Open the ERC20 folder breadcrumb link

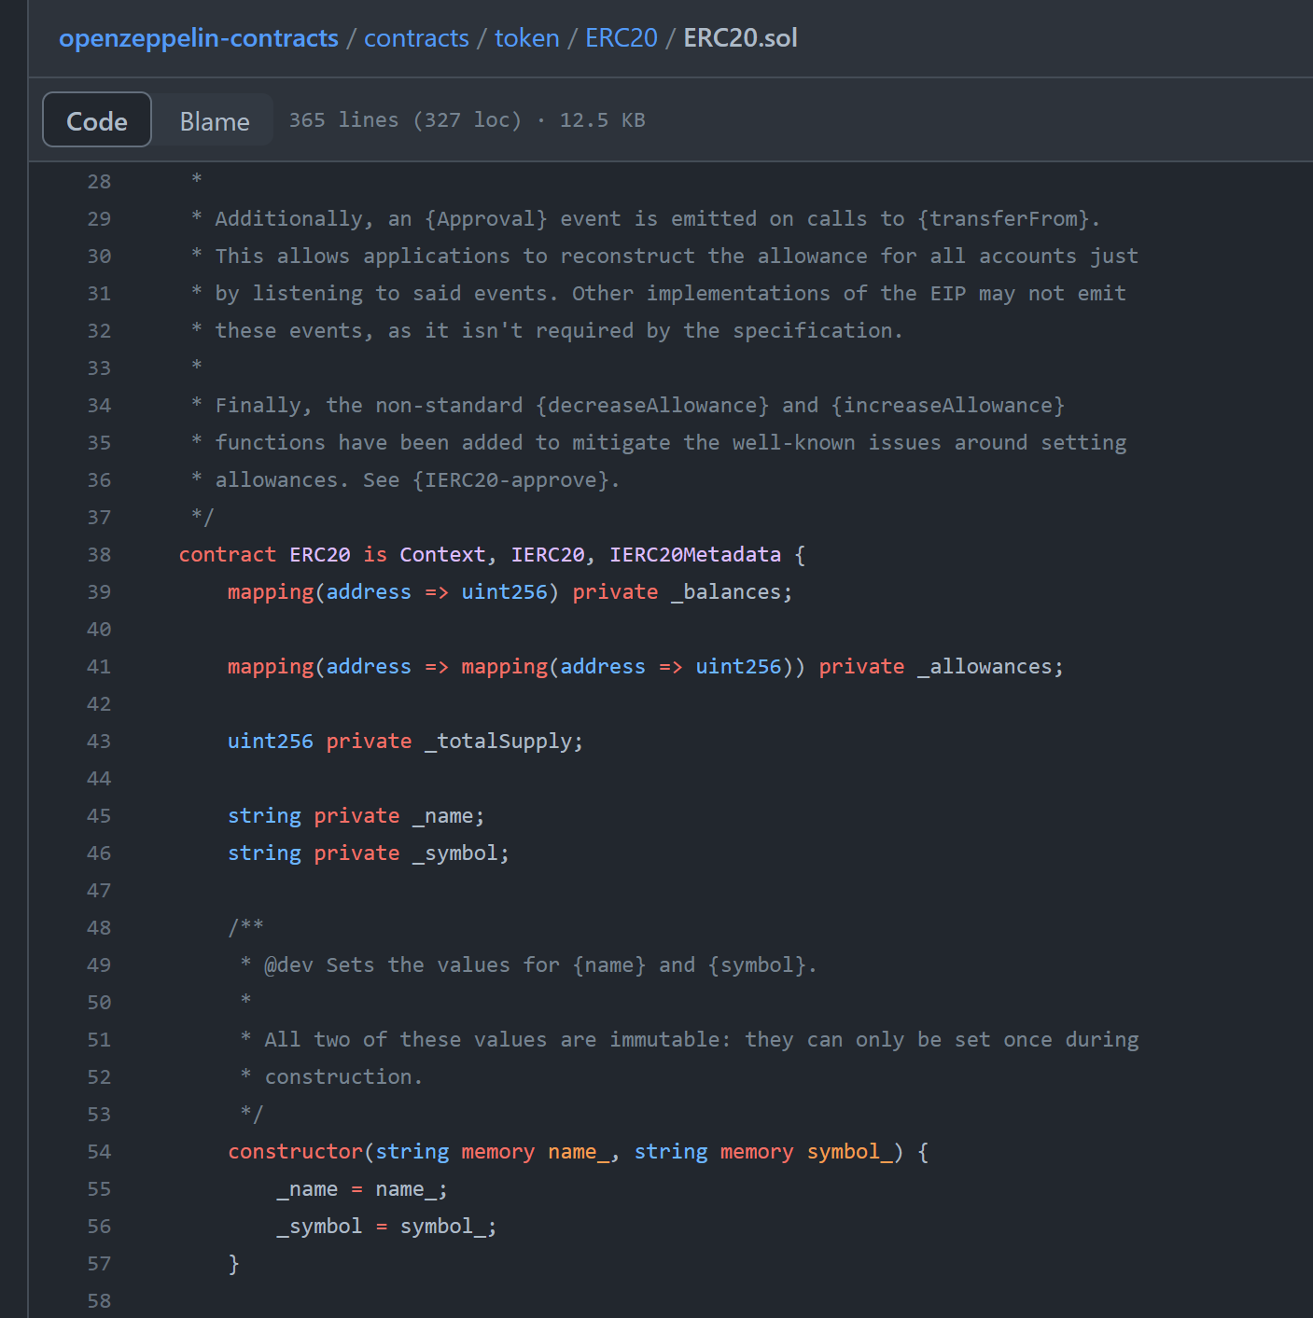(621, 38)
